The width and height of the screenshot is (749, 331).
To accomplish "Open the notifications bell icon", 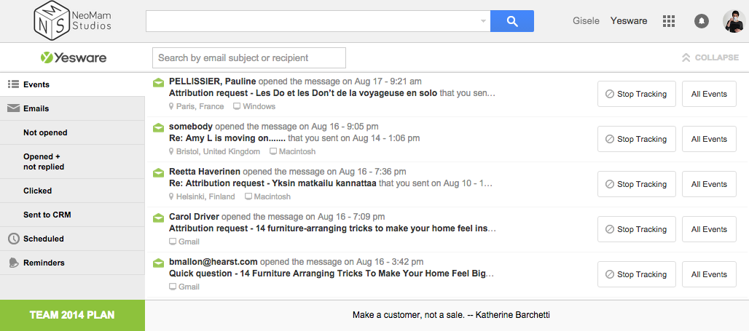I will point(701,21).
